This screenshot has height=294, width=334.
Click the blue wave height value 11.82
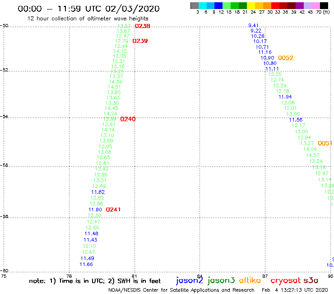tap(98, 192)
